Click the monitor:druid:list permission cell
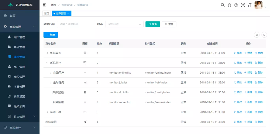This screenshot has height=134, width=270. 119,92
